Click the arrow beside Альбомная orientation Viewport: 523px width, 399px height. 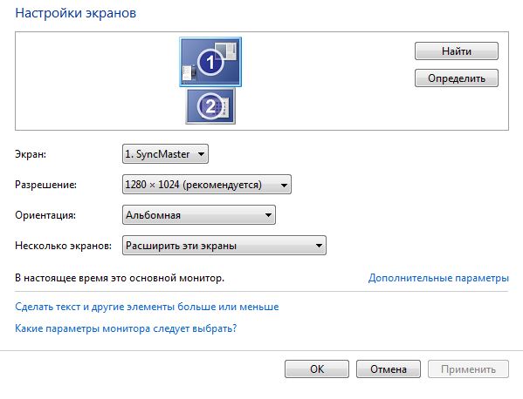268,215
